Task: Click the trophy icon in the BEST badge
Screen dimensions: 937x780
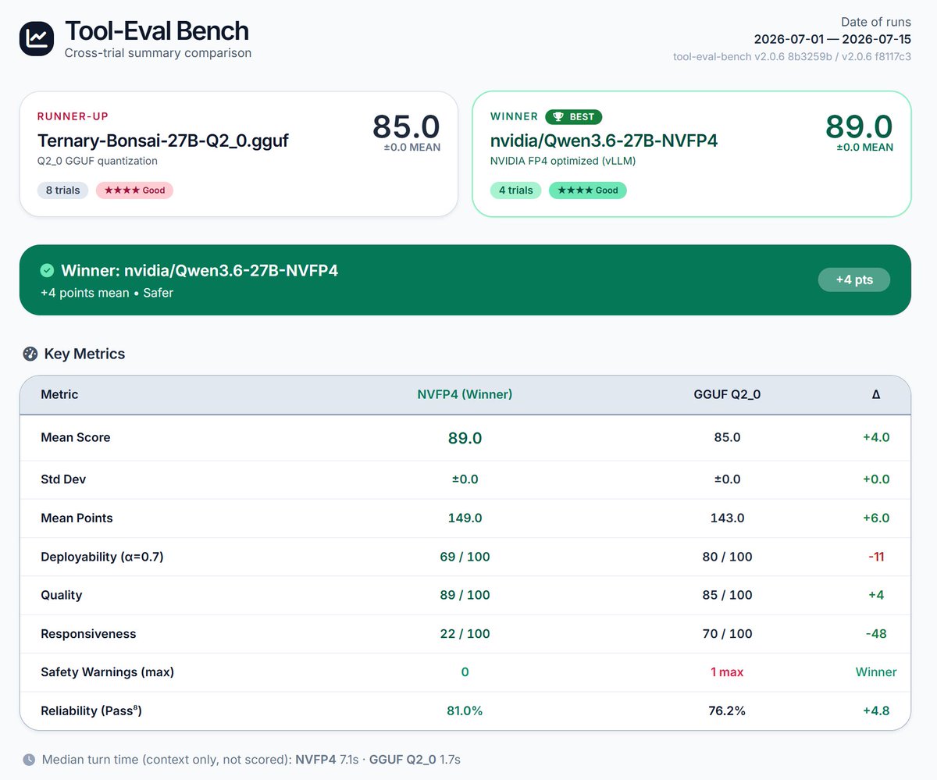Action: [x=558, y=116]
